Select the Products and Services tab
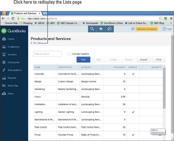The image size is (174, 141). point(25,13)
